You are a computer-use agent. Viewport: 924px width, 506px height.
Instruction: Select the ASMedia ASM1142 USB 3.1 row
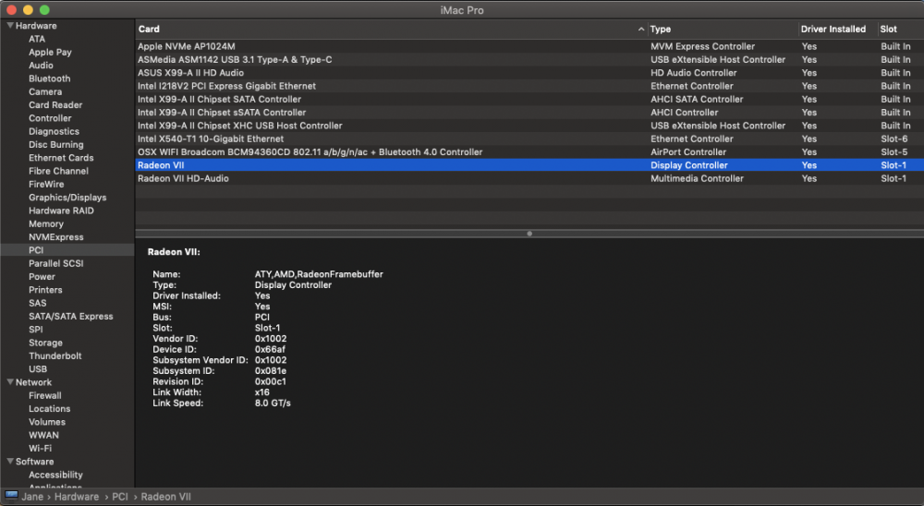point(529,59)
